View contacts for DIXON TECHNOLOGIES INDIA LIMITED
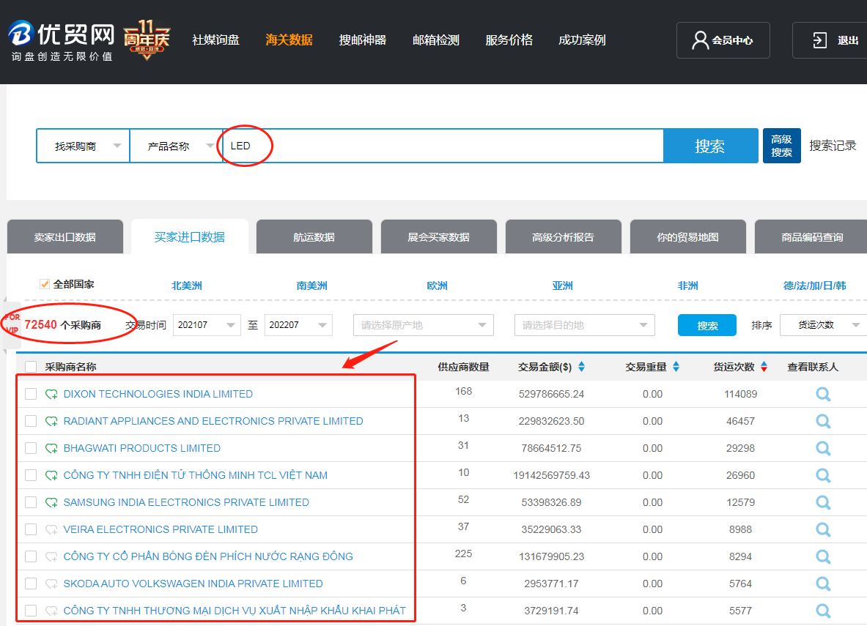 point(823,394)
